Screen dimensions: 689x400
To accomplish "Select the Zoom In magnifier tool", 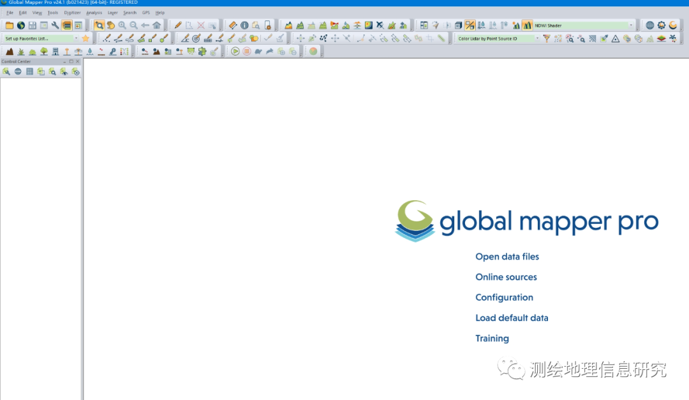I will (122, 25).
